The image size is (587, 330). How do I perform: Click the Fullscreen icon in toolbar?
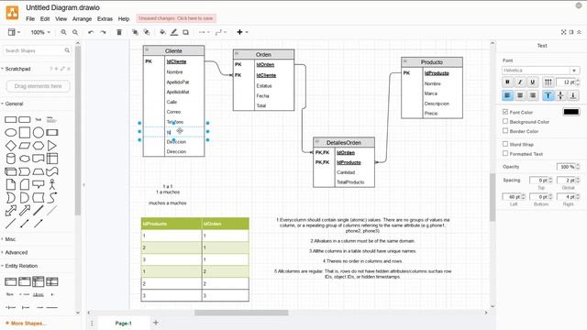point(563,33)
